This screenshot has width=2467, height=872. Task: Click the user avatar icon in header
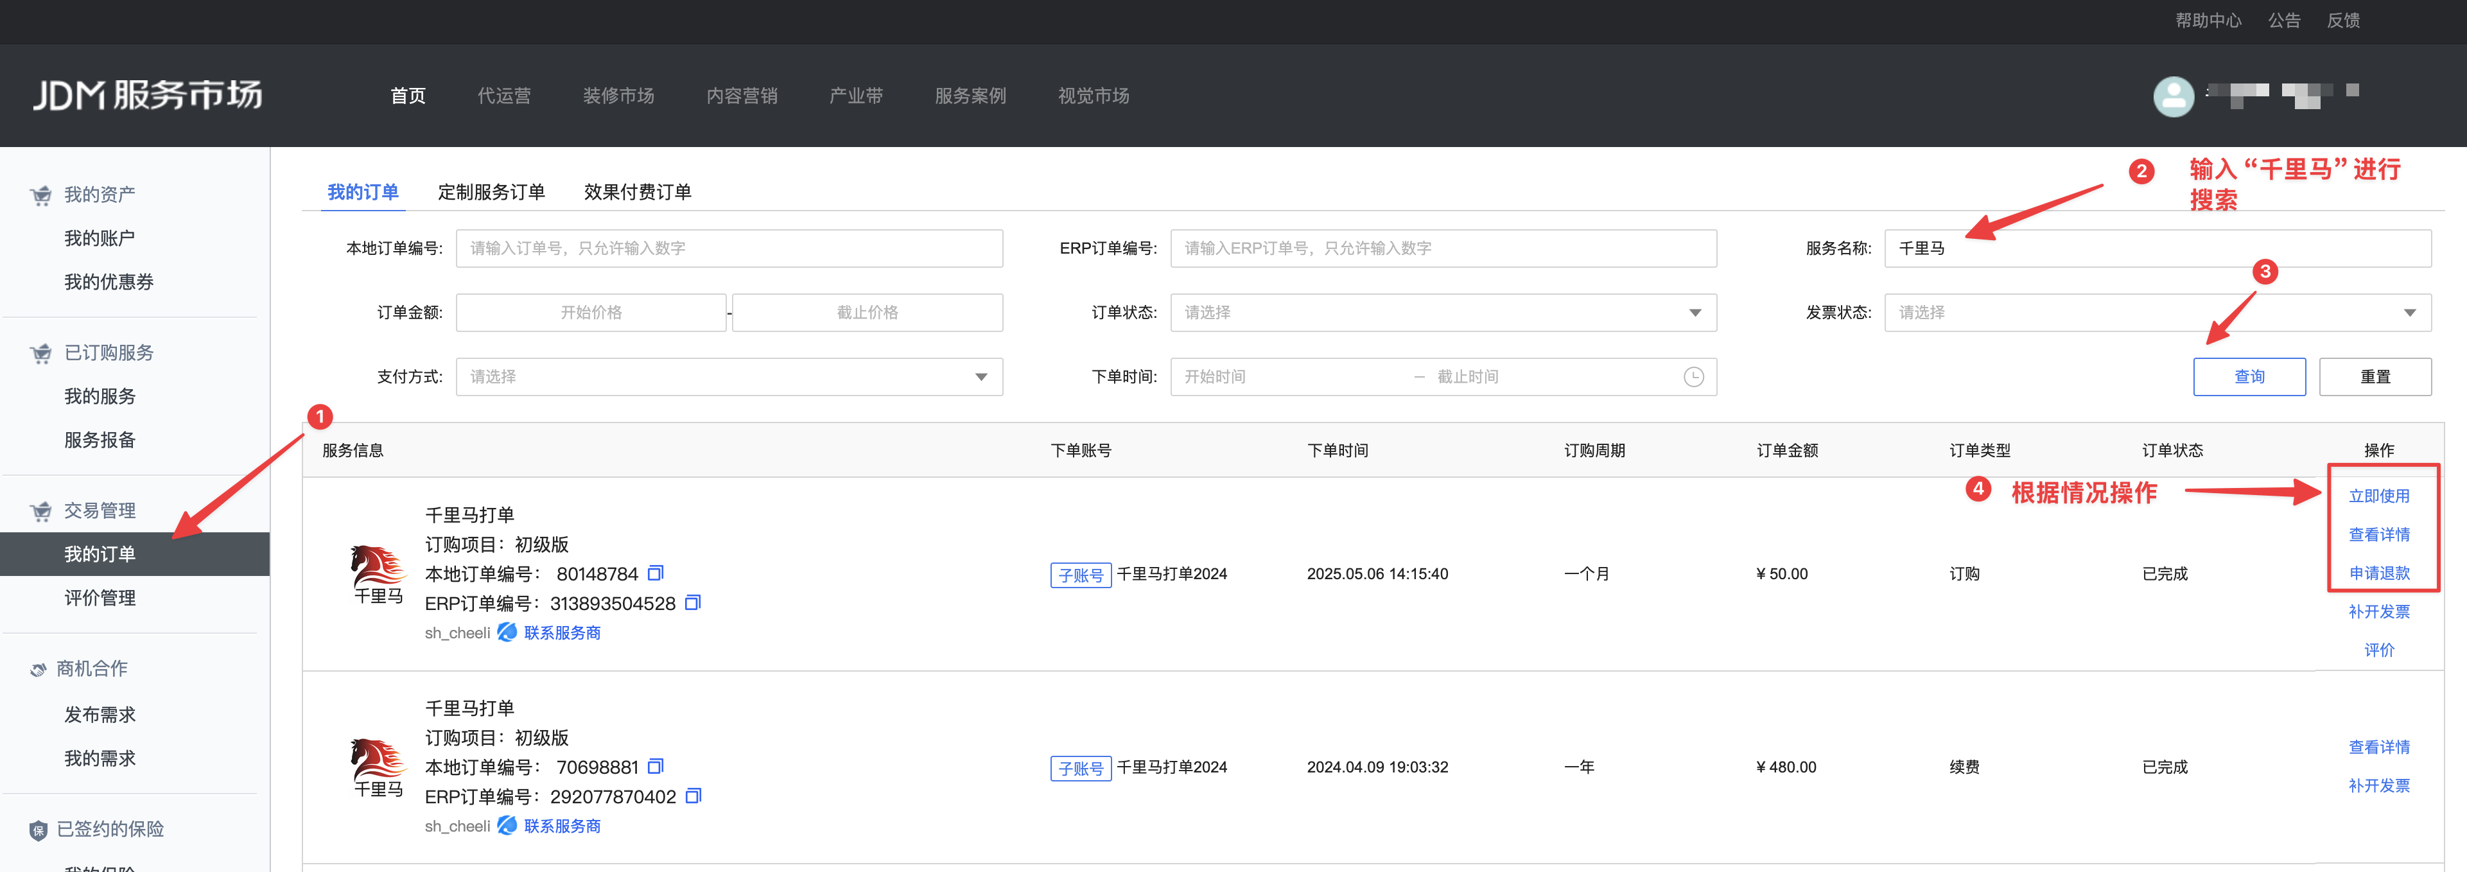click(x=2173, y=96)
